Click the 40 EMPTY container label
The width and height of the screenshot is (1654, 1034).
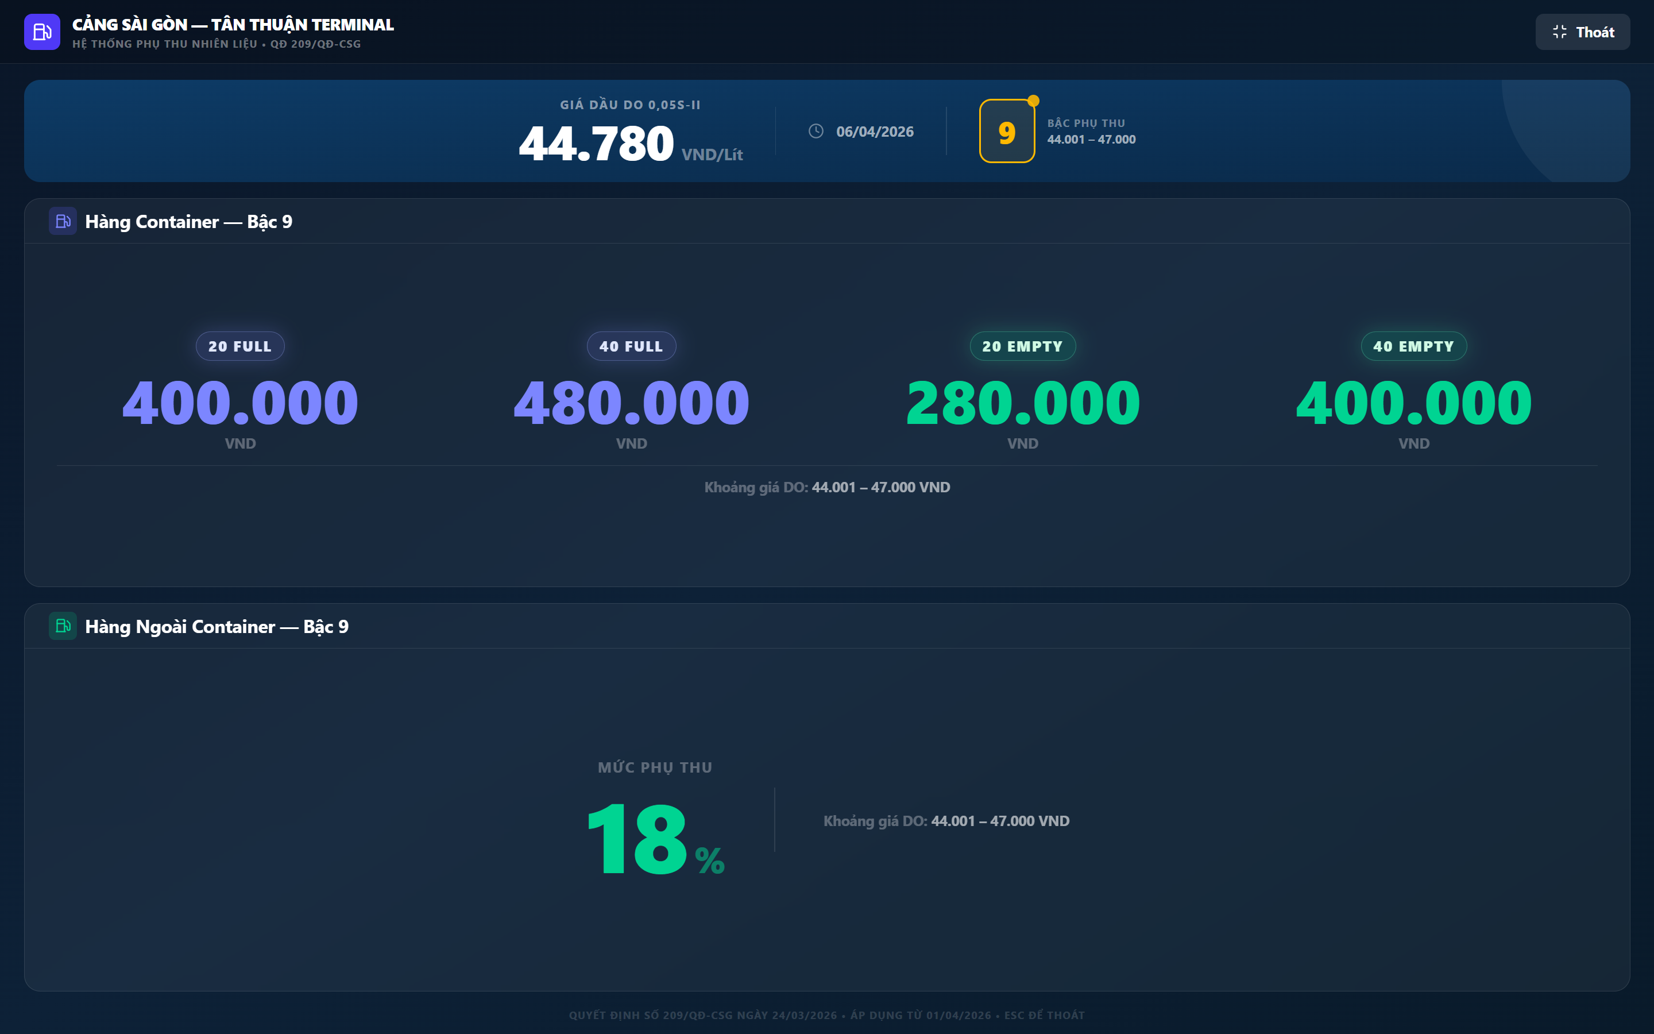coord(1413,347)
